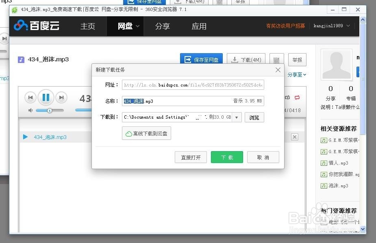Click the Baidu Yun logo
The height and width of the screenshot is (243, 376).
(37, 26)
